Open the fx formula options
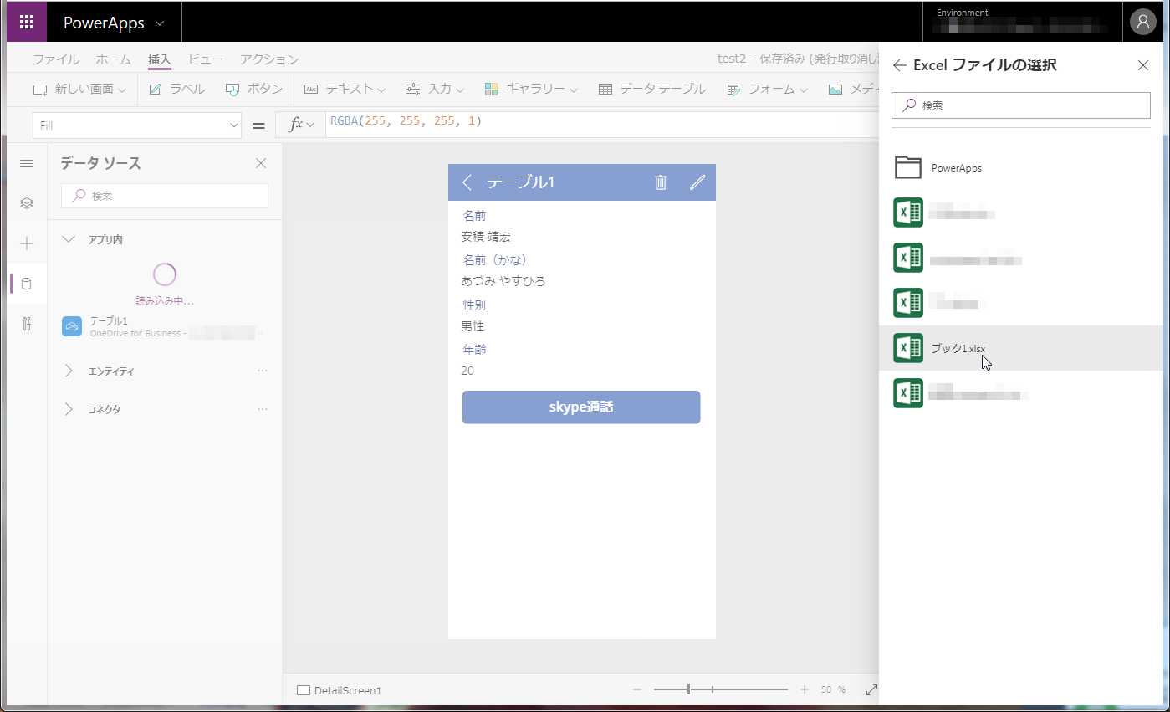This screenshot has width=1170, height=712. [301, 125]
